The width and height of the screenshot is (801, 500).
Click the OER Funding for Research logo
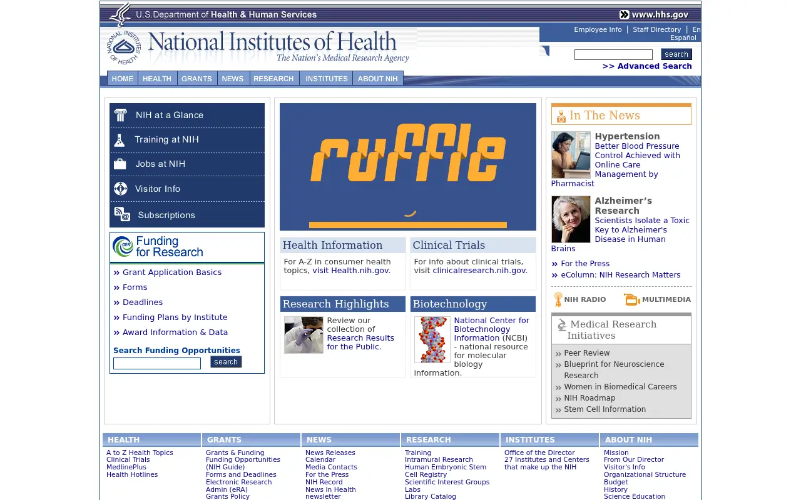158,247
